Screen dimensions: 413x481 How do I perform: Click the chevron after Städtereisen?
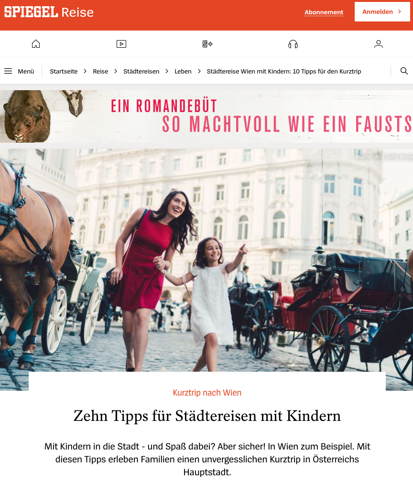point(167,71)
